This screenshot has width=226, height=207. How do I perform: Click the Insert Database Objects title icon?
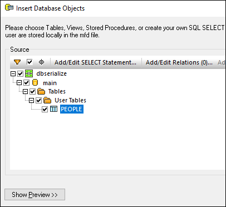tap(9, 8)
